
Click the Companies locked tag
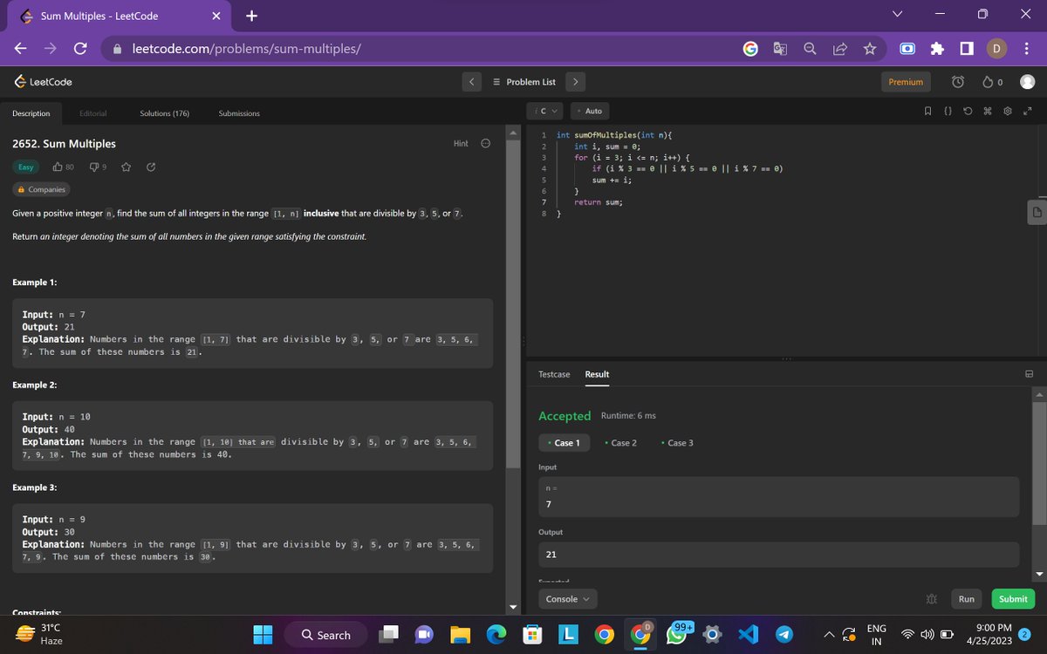41,189
